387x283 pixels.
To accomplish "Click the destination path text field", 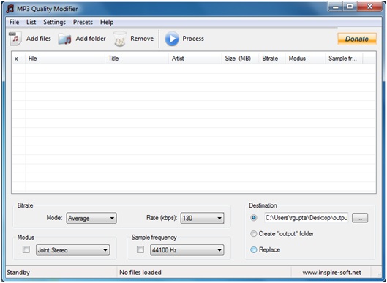I will [307, 218].
